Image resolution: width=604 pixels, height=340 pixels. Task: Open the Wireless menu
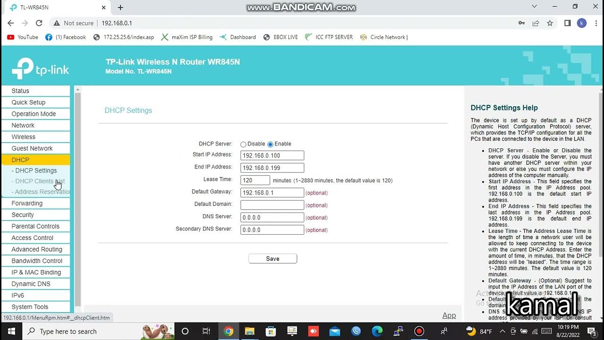click(35, 136)
